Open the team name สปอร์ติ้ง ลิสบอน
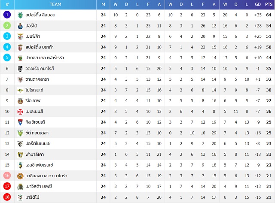This screenshot has width=275, height=203. click(40, 15)
